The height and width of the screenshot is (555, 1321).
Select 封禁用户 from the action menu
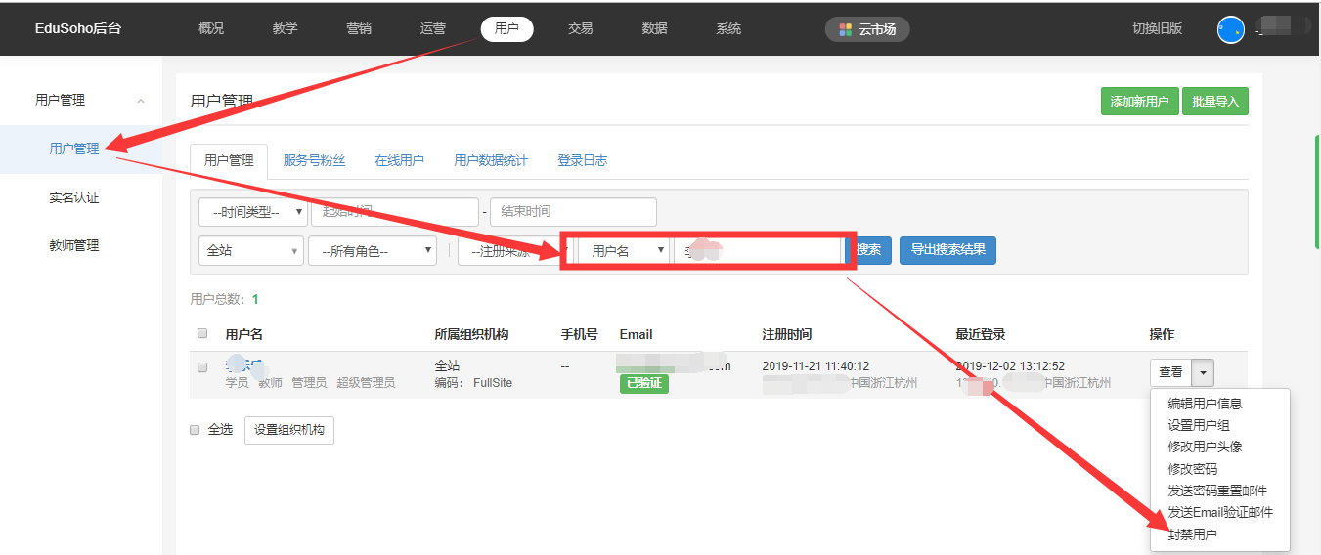[1192, 534]
